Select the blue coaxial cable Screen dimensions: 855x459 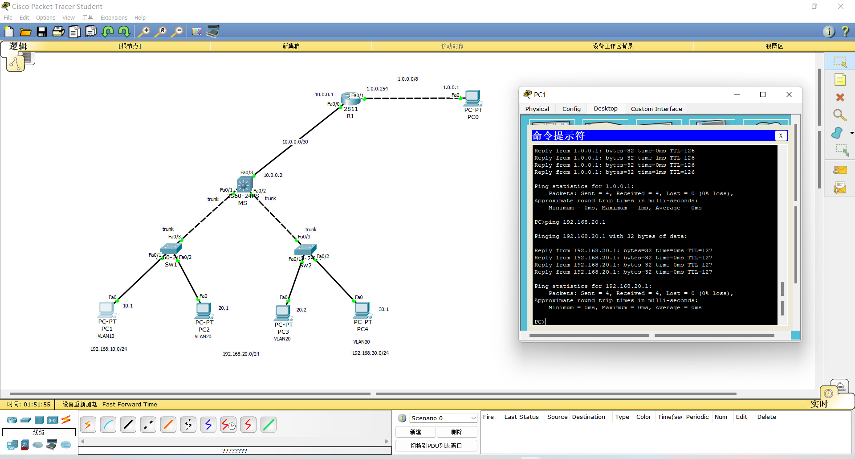pyautogui.click(x=208, y=425)
